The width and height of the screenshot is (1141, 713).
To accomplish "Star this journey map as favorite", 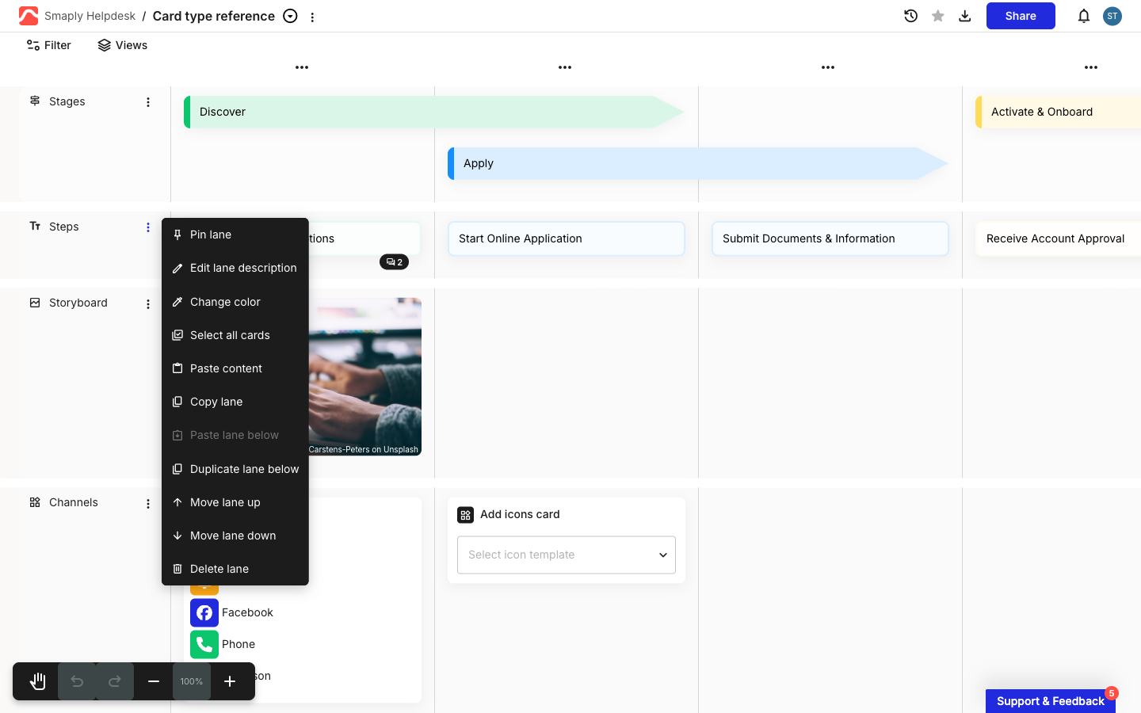I will click(x=938, y=16).
